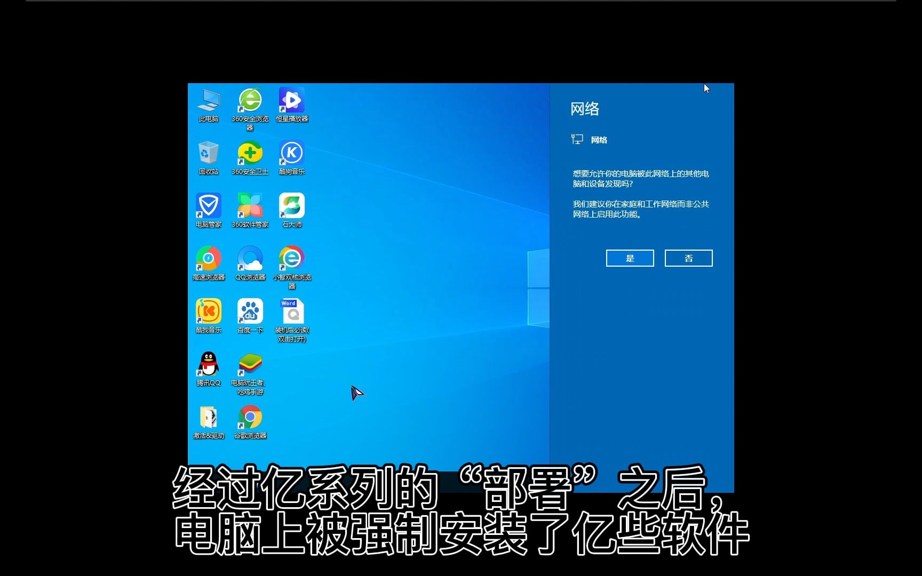Open 360软件管家 icon

point(250,211)
